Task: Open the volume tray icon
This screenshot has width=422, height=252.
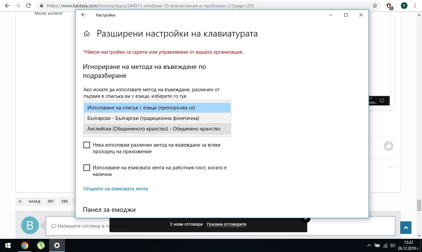Action: (393, 245)
